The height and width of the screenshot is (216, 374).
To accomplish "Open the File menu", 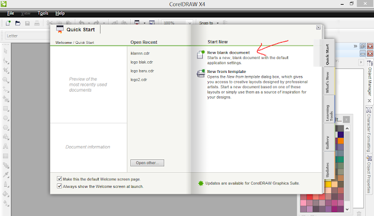I will click(11, 13).
